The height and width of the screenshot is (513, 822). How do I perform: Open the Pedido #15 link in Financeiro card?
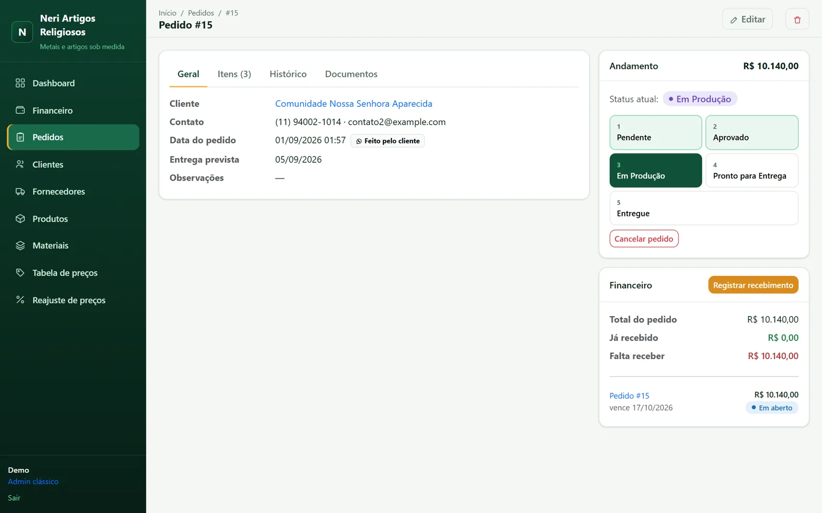click(629, 396)
